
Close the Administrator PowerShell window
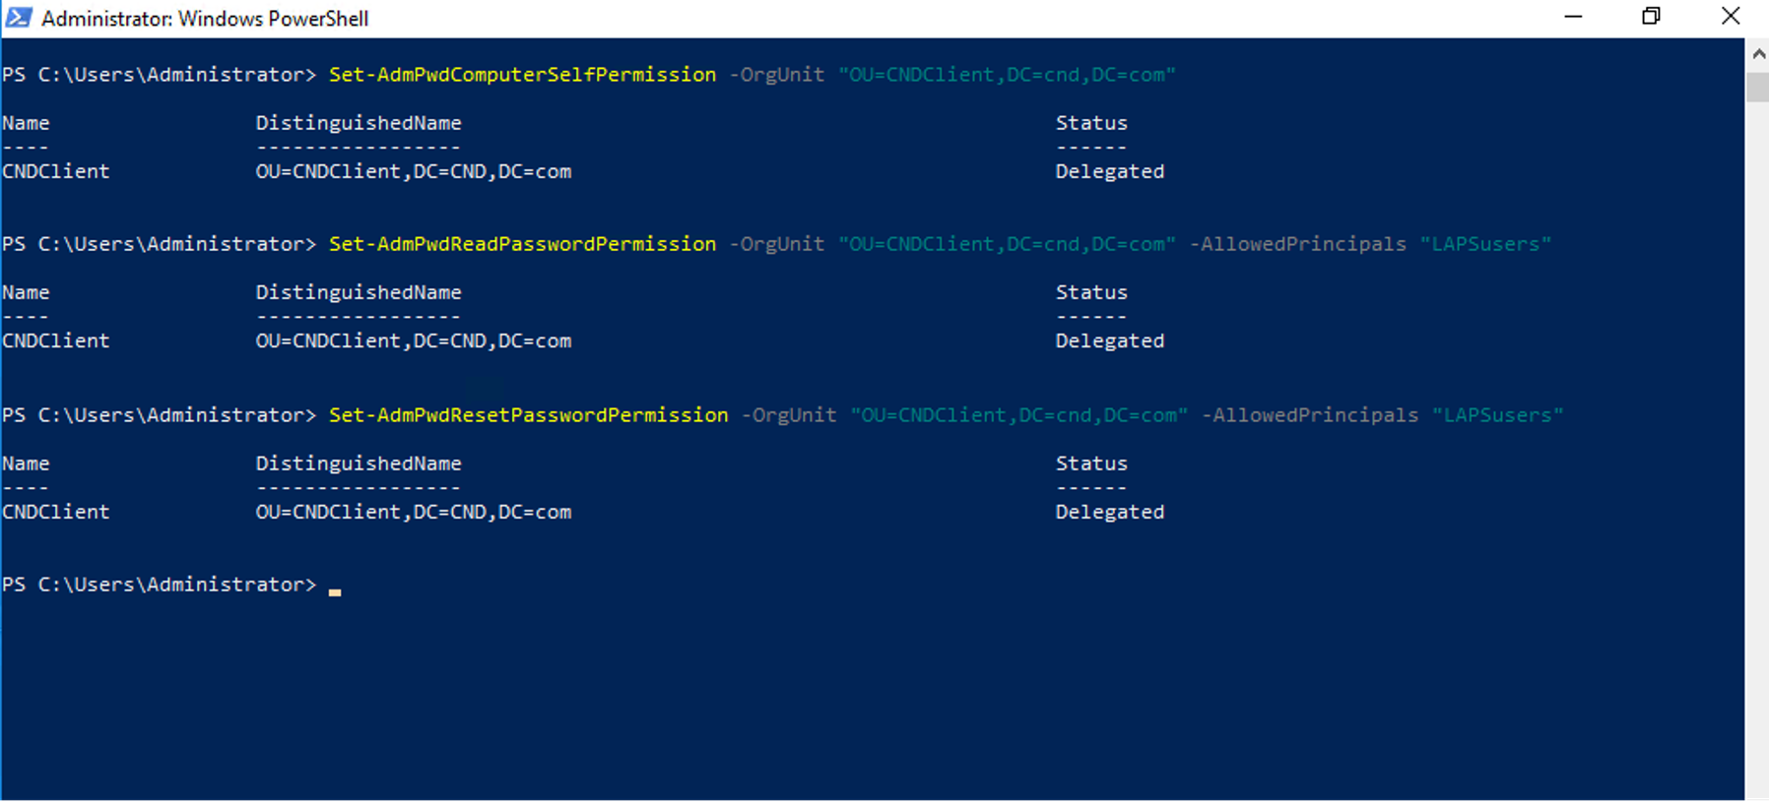tap(1731, 17)
